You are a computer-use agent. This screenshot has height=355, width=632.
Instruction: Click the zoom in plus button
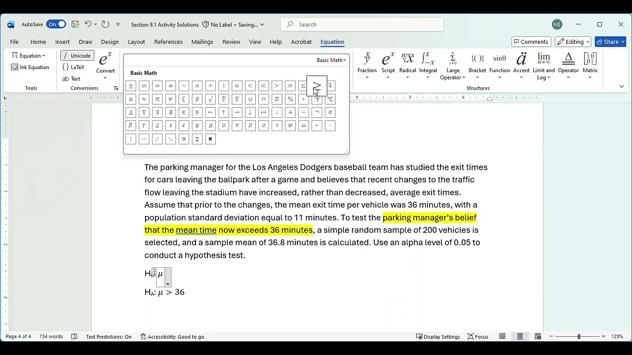coord(603,337)
